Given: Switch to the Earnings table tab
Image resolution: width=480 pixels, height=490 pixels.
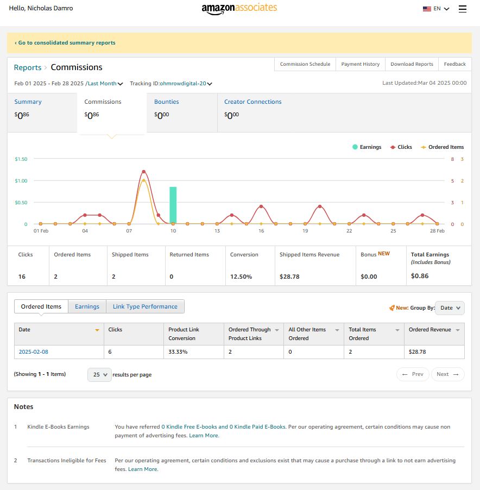Looking at the screenshot, I should [x=87, y=306].
